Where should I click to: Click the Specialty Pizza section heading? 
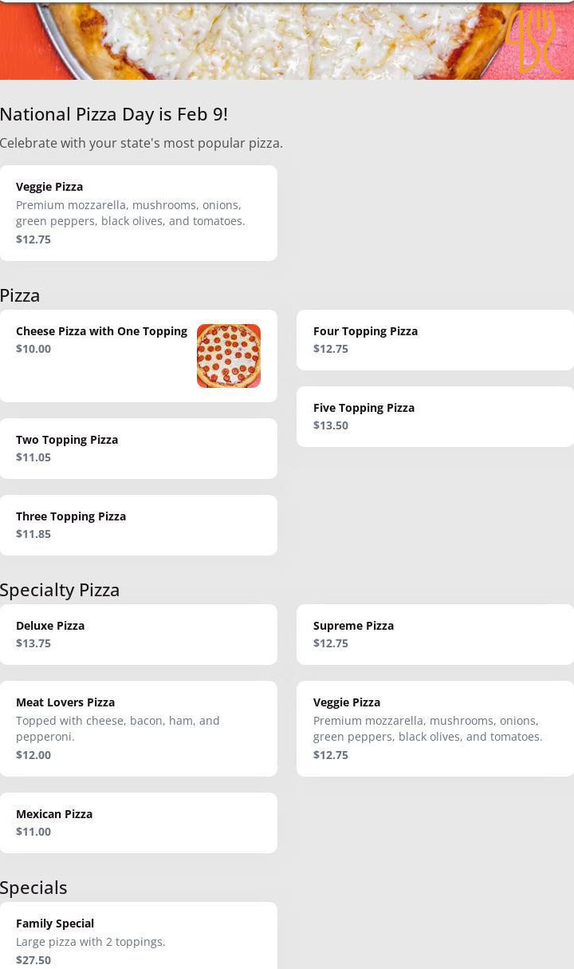60,590
